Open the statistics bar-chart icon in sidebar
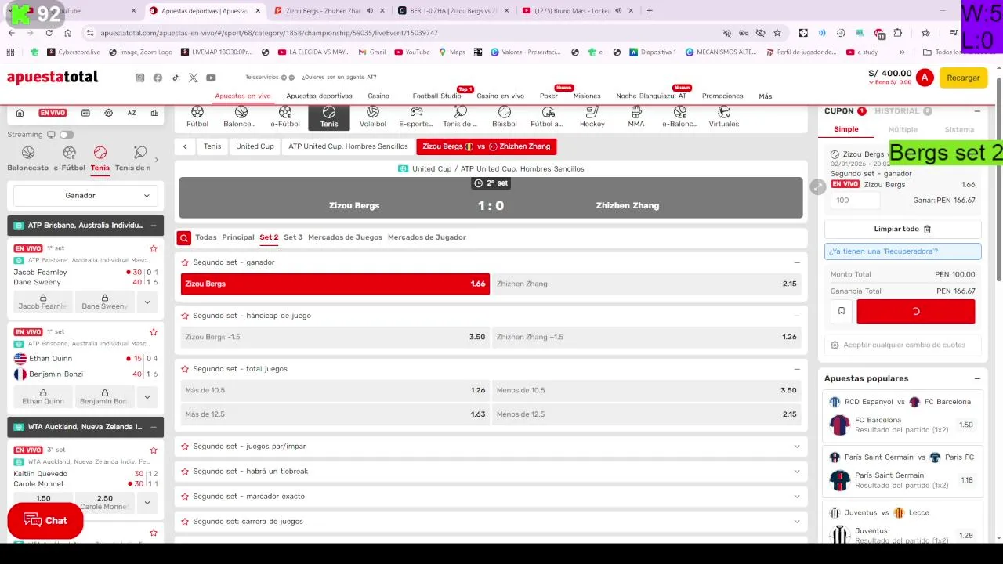1003x564 pixels. pos(154,113)
